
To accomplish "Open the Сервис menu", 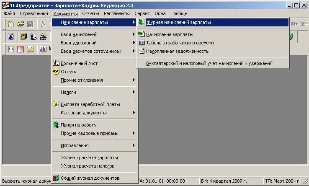I will [142, 13].
